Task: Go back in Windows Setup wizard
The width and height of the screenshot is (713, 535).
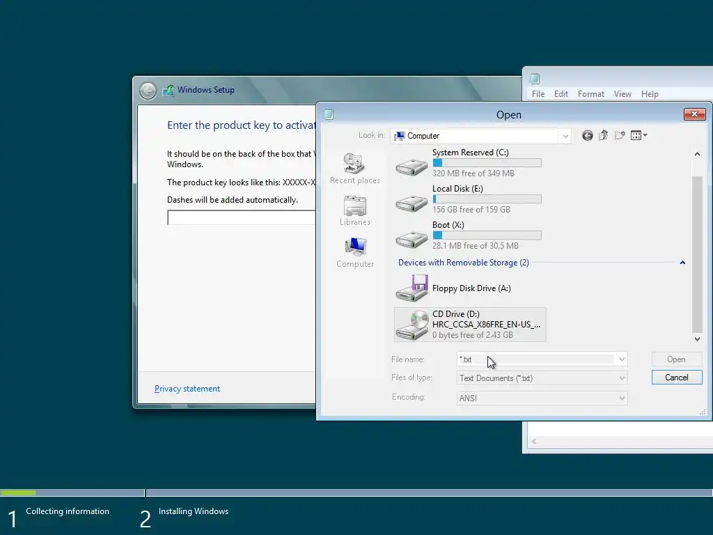Action: pyautogui.click(x=148, y=91)
